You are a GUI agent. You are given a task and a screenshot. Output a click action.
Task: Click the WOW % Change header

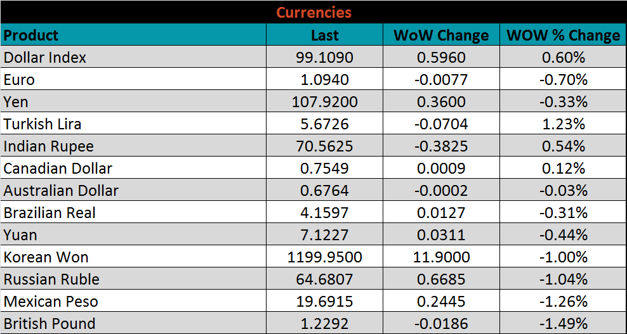click(563, 35)
